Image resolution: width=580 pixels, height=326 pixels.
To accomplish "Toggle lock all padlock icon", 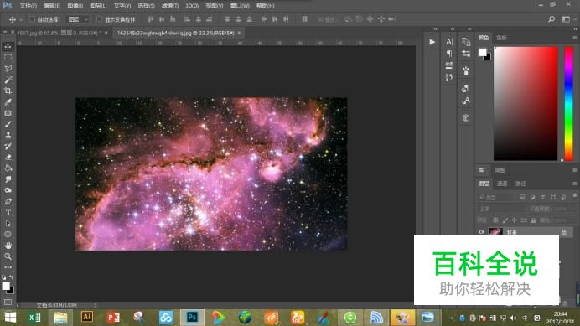I will click(x=533, y=220).
